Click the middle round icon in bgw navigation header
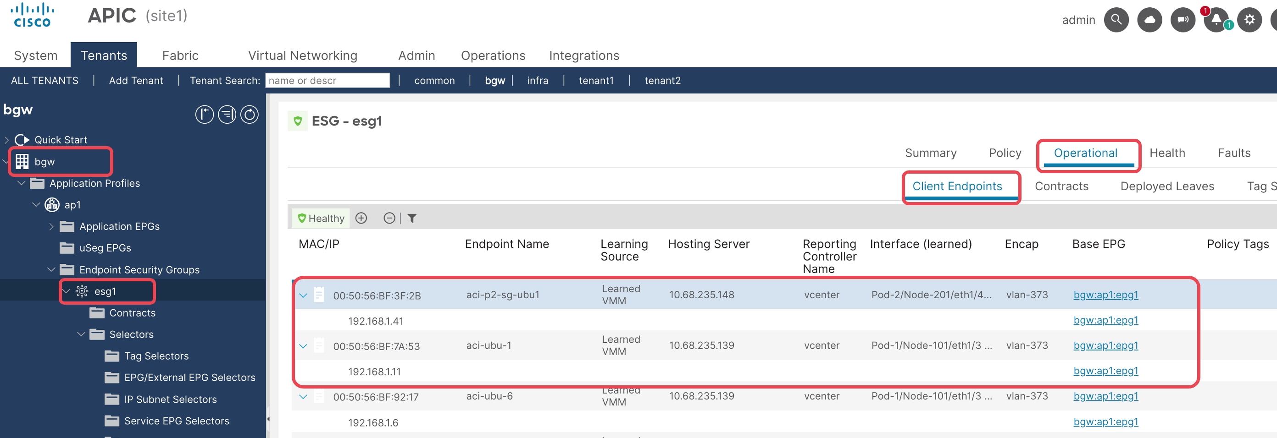1277x438 pixels. 227,115
